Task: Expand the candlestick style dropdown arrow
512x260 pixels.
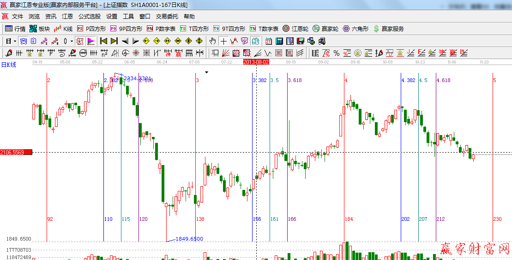Action: click(71, 41)
